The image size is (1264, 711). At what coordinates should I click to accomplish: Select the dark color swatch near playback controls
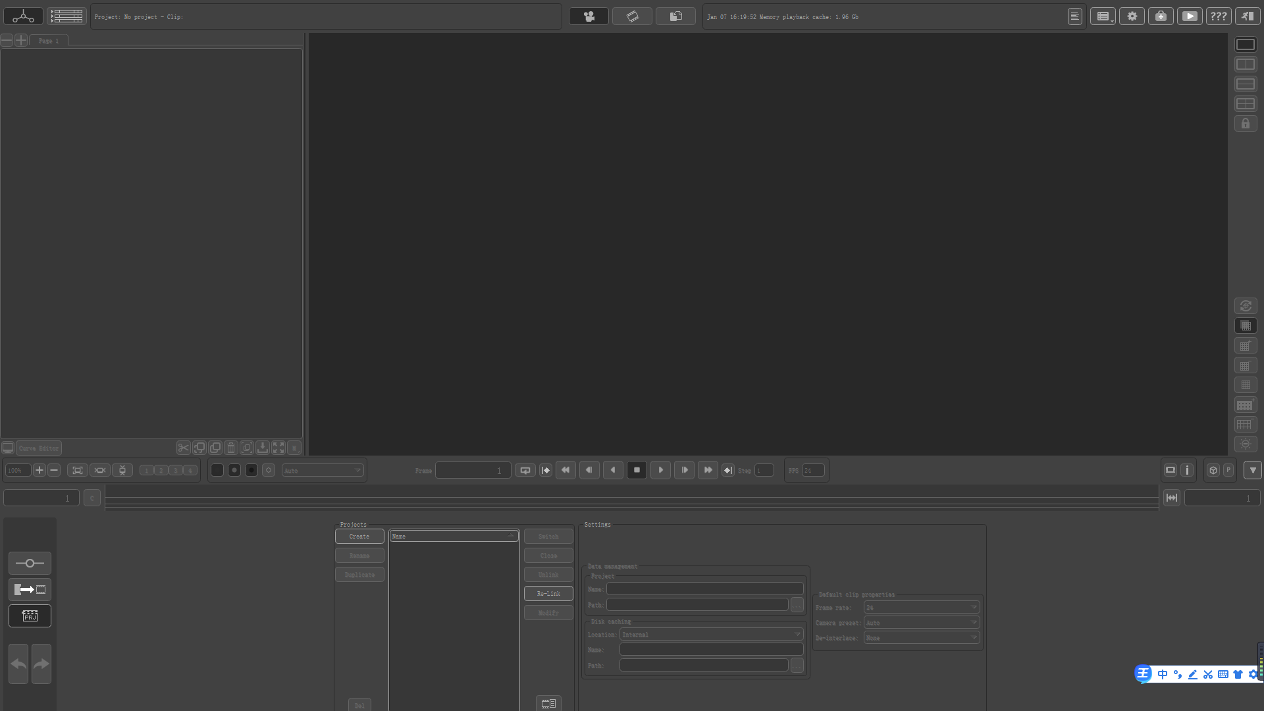tap(217, 470)
